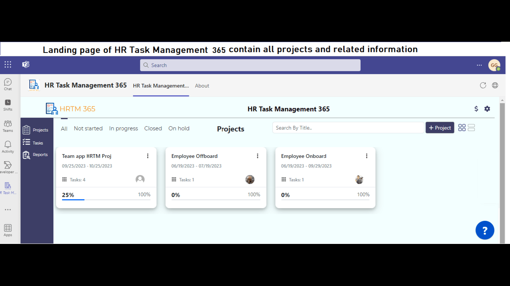Click Employee Onboard progress bar
The height and width of the screenshot is (286, 510).
[x=325, y=200]
